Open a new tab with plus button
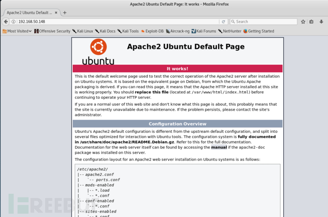 point(65,12)
